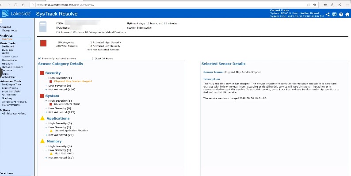Click the Lakeside logo

(x=16, y=14)
